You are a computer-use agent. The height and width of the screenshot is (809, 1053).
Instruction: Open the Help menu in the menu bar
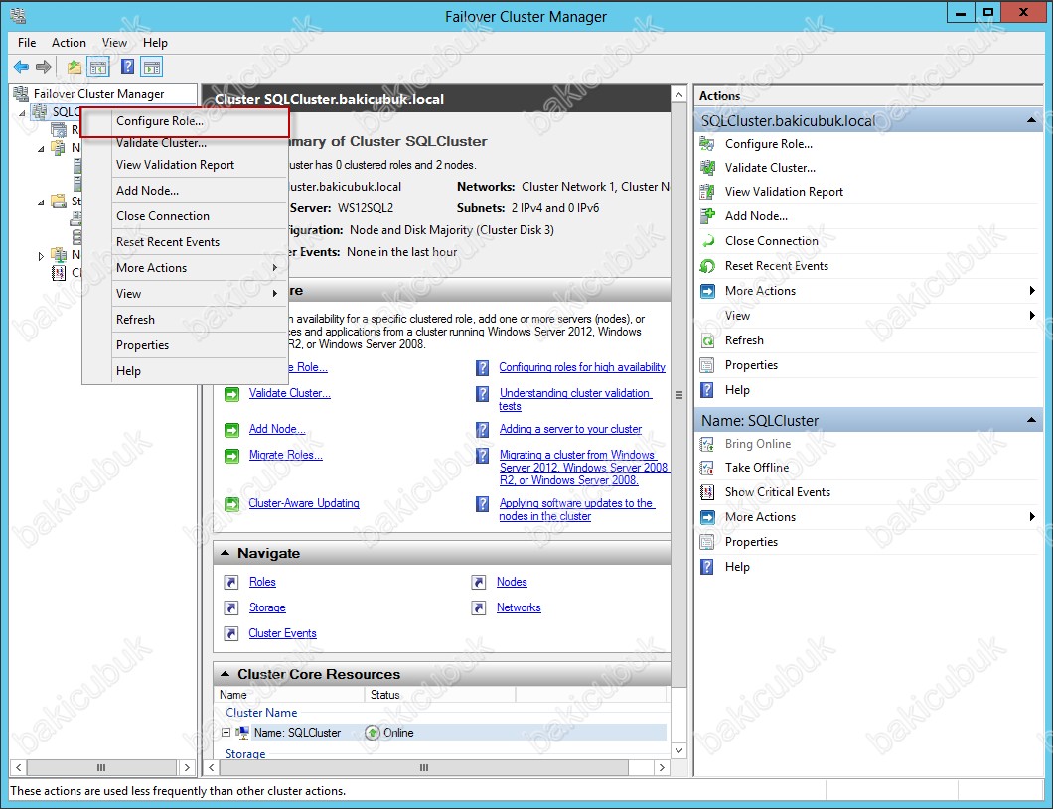point(155,43)
